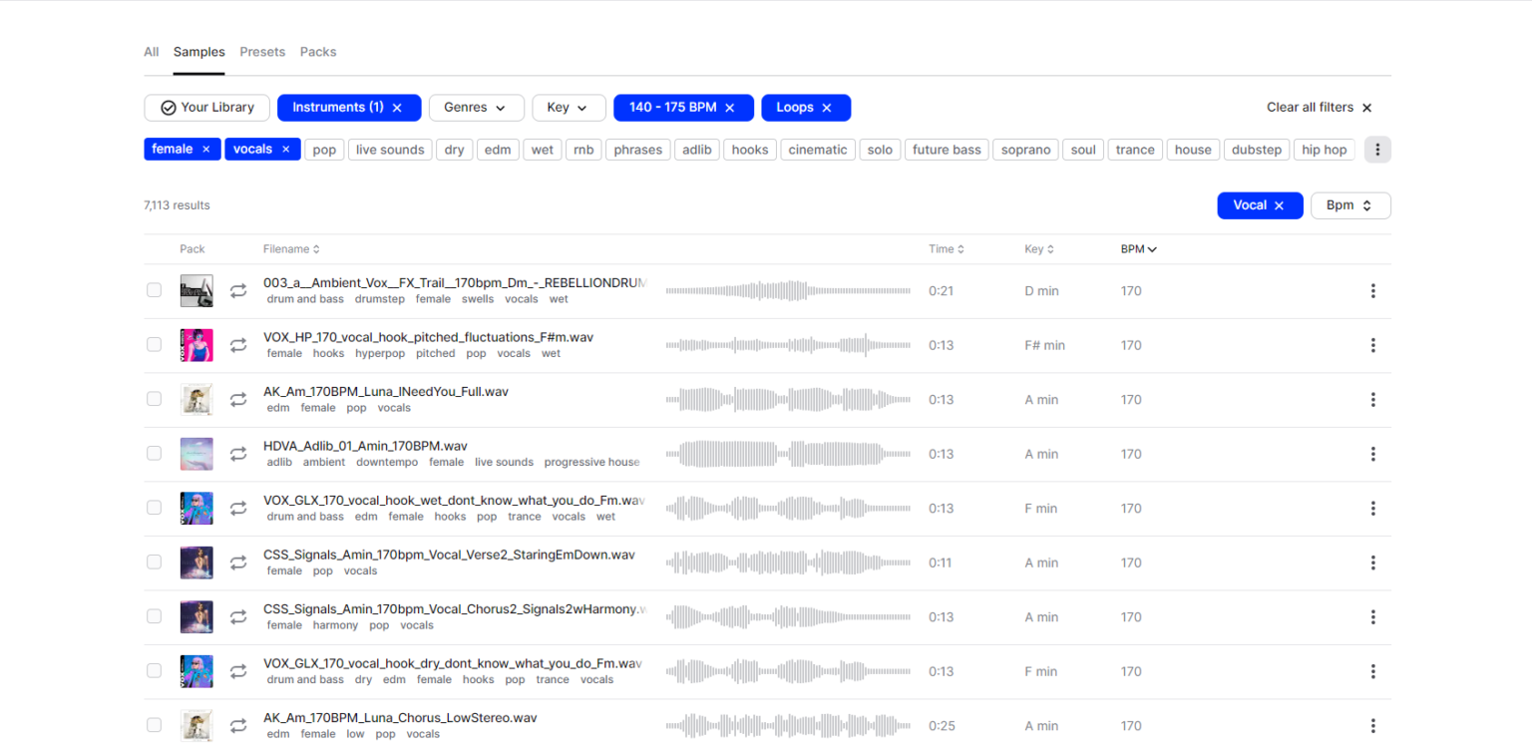Viewport: 1532px width, 753px height.
Task: Click the similar sounds icon on HDVA_Adlib_01 row
Action: tap(238, 453)
